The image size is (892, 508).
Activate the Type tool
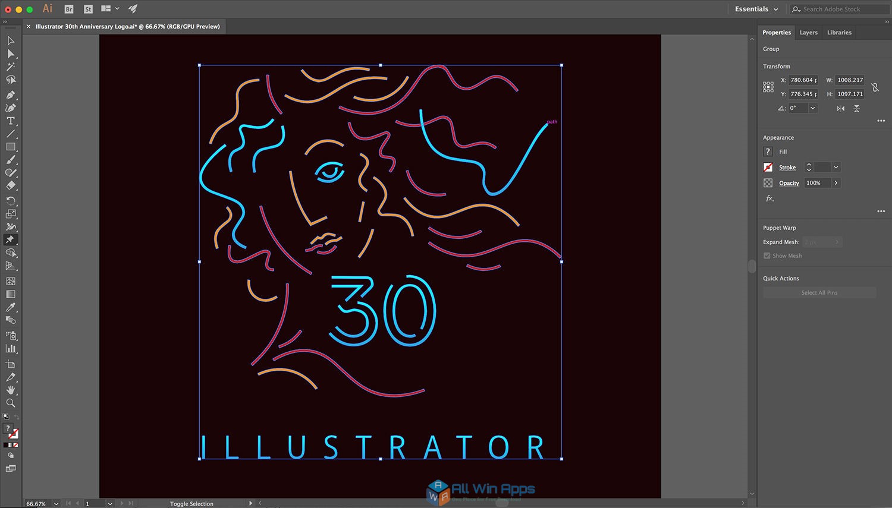[11, 121]
